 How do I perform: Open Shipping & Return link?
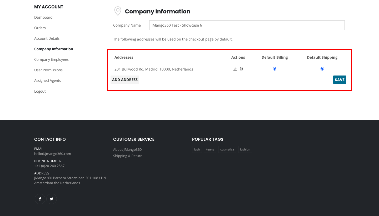128,156
